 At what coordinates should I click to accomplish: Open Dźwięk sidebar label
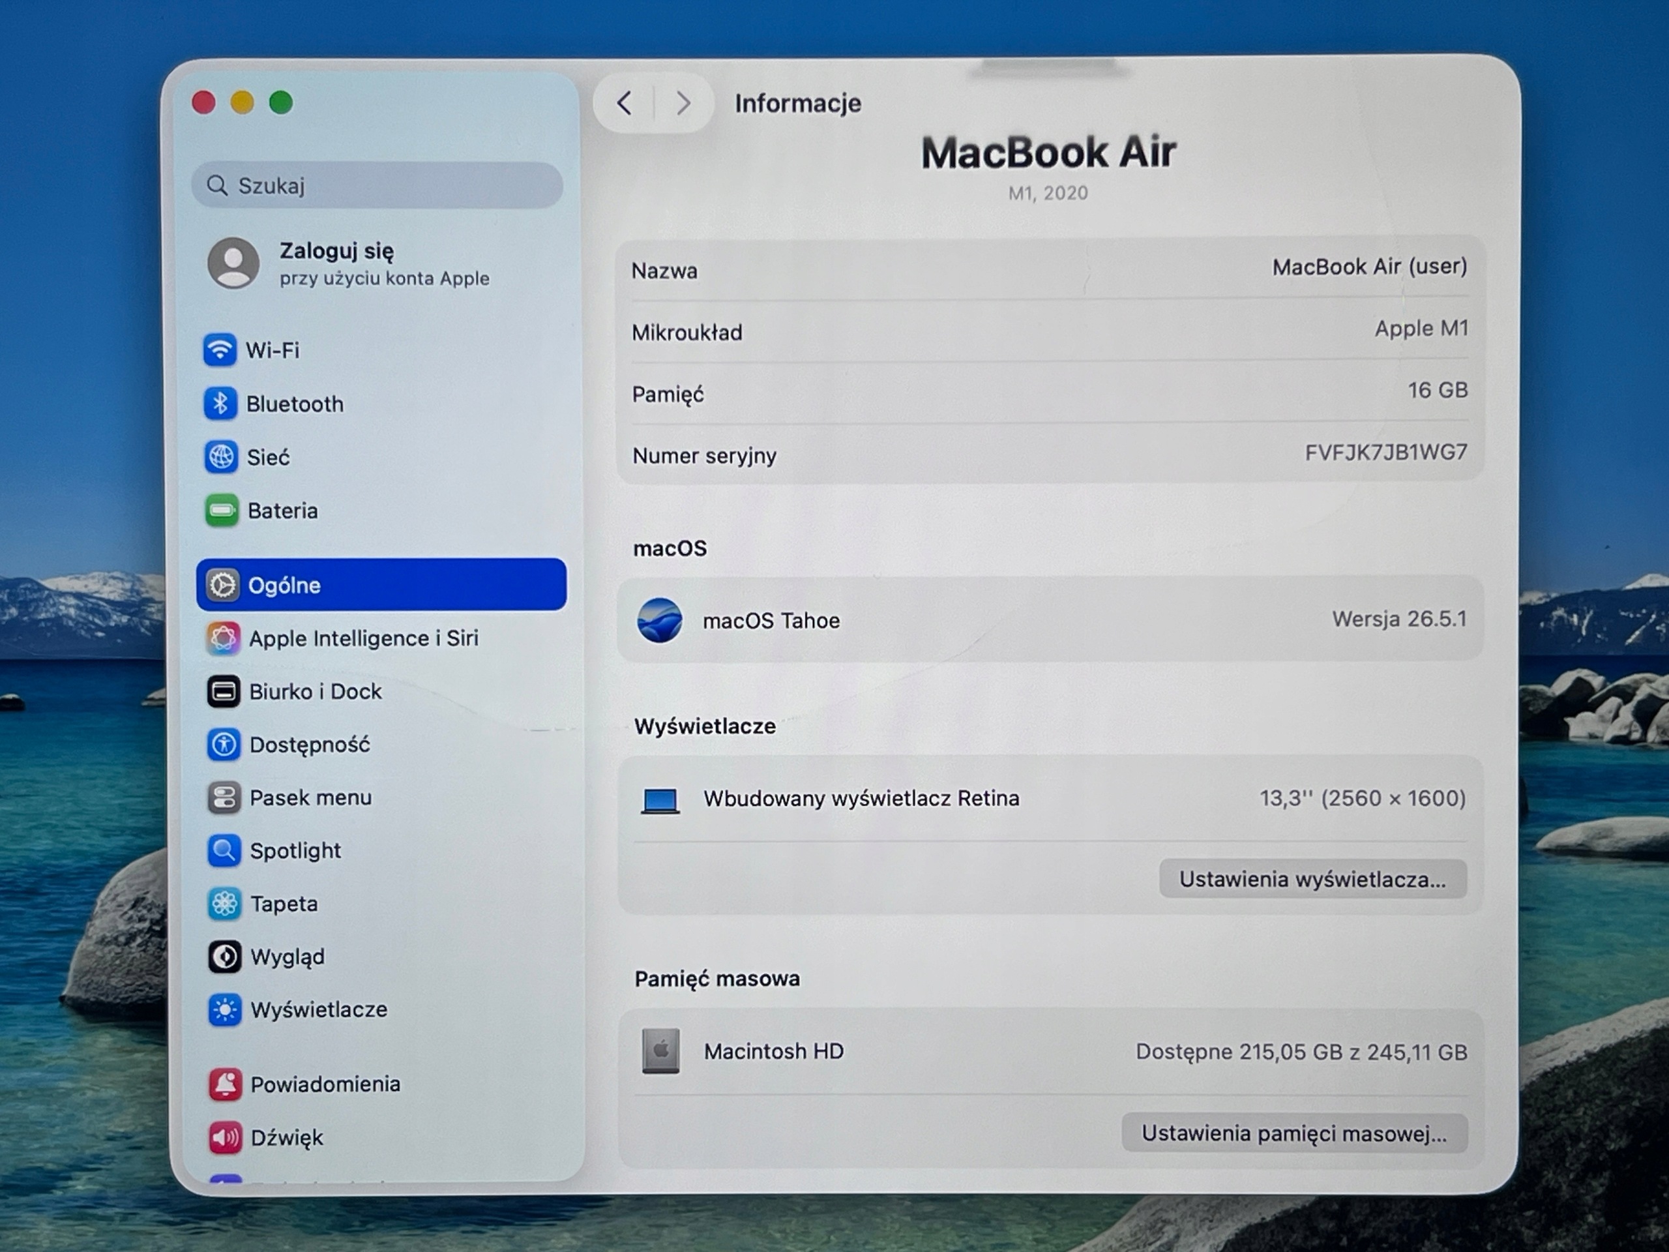click(x=287, y=1138)
